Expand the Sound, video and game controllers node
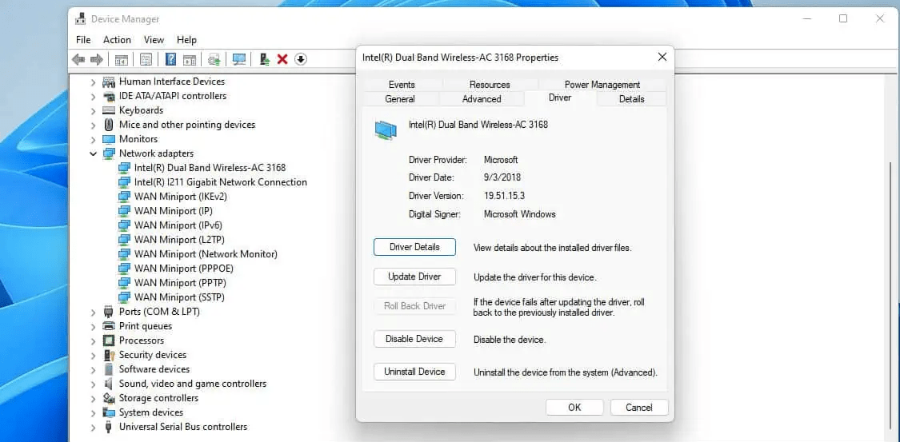900x442 pixels. [94, 384]
